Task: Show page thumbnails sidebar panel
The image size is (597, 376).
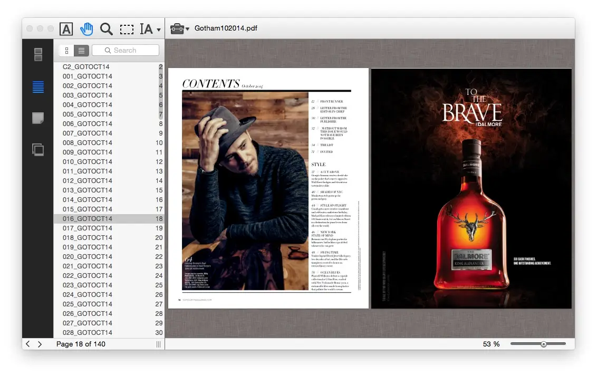Action: (38, 54)
